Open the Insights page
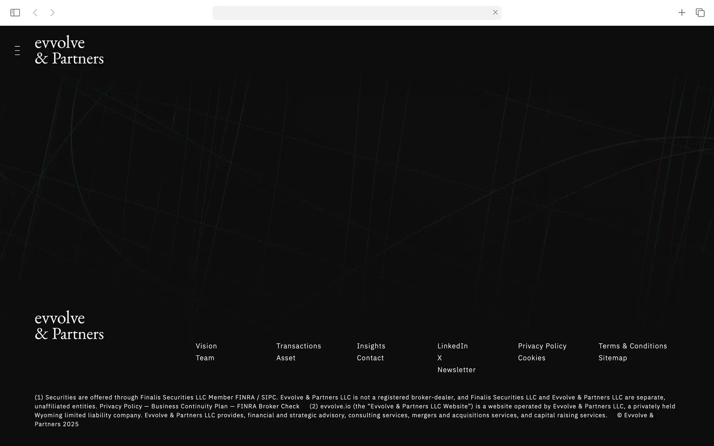714x446 pixels. click(x=371, y=346)
